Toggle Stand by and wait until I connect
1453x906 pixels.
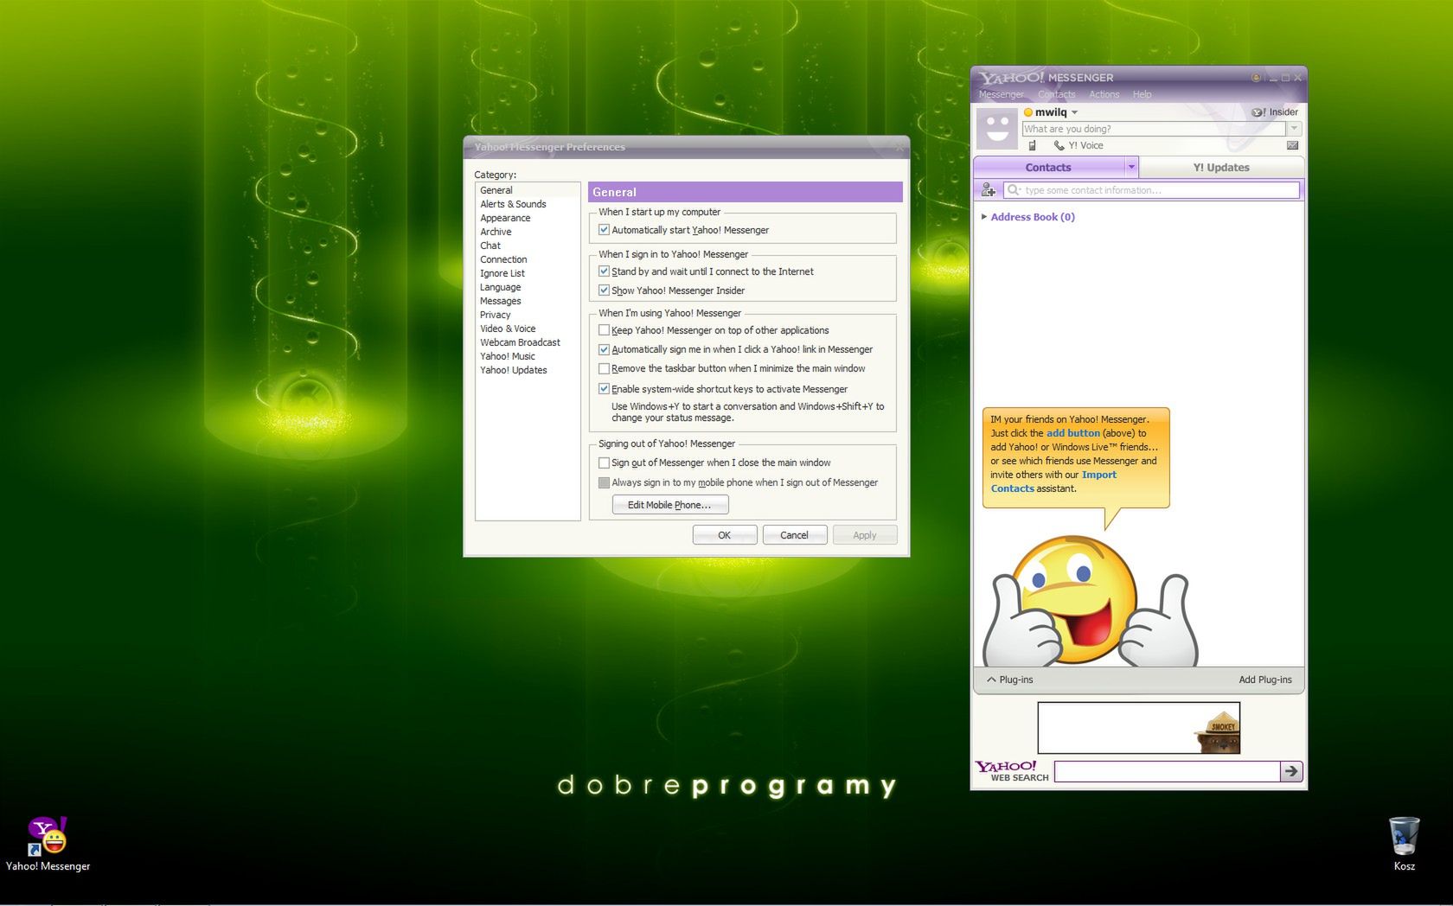coord(604,271)
